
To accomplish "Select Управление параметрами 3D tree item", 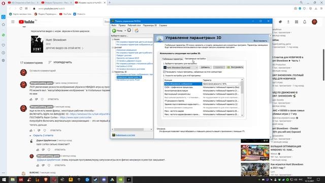I will click(129, 77).
